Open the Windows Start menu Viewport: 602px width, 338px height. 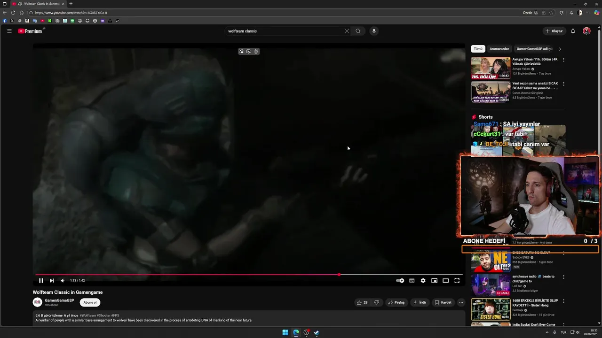[285, 332]
